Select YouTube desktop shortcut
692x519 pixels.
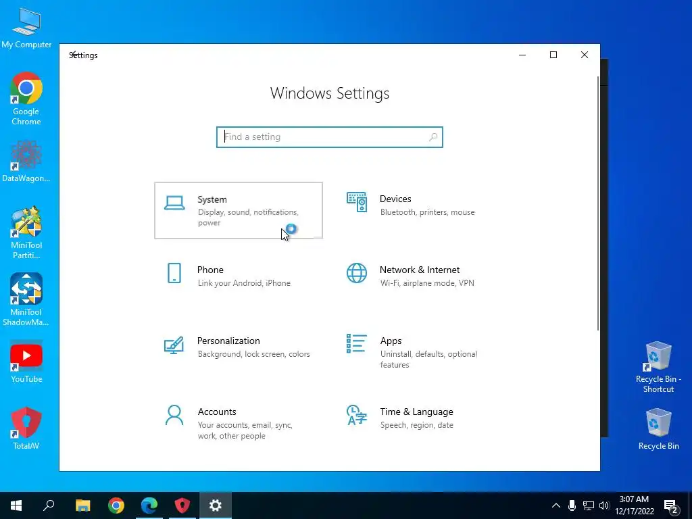click(x=26, y=362)
